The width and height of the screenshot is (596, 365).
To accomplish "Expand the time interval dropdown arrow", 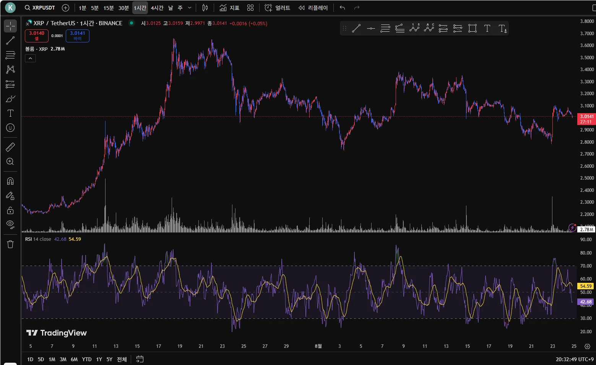I will (x=190, y=8).
